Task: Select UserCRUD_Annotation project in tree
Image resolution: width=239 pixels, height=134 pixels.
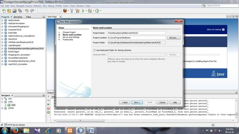Action: pos(18,64)
